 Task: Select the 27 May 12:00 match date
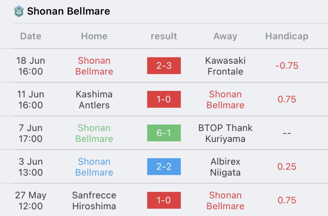click(31, 201)
